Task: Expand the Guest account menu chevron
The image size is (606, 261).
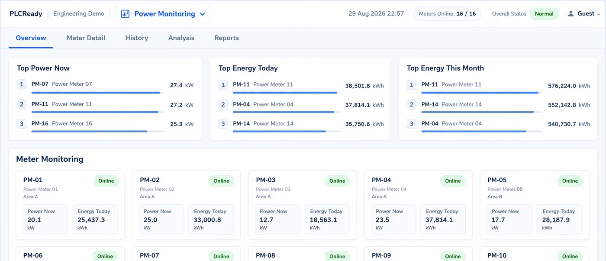Action: (599, 14)
